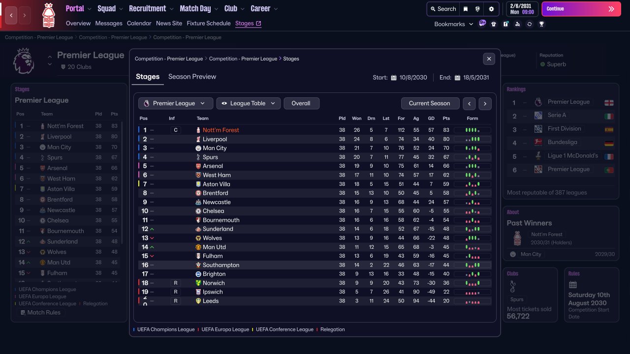Click Brentford's form indicator bar
This screenshot has height=354, width=630.
click(472, 193)
